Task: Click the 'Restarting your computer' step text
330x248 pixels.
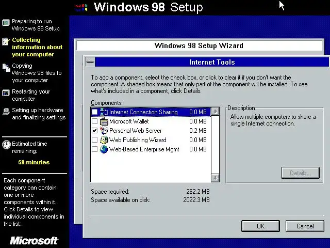Action: click(x=31, y=95)
